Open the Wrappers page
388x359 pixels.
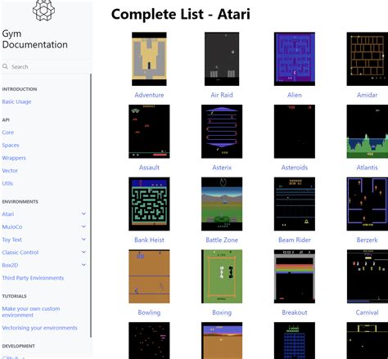(x=14, y=158)
